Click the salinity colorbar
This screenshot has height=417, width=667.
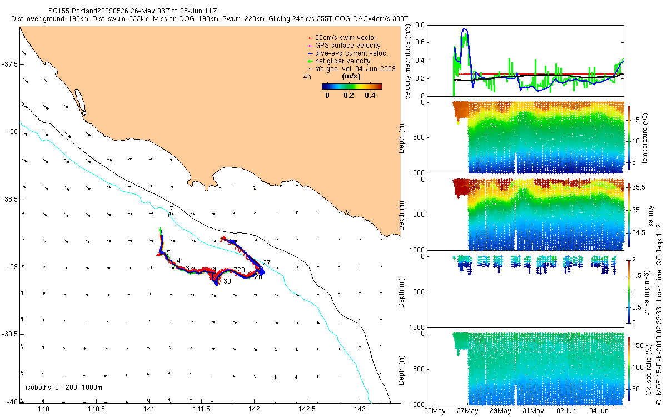(x=630, y=215)
